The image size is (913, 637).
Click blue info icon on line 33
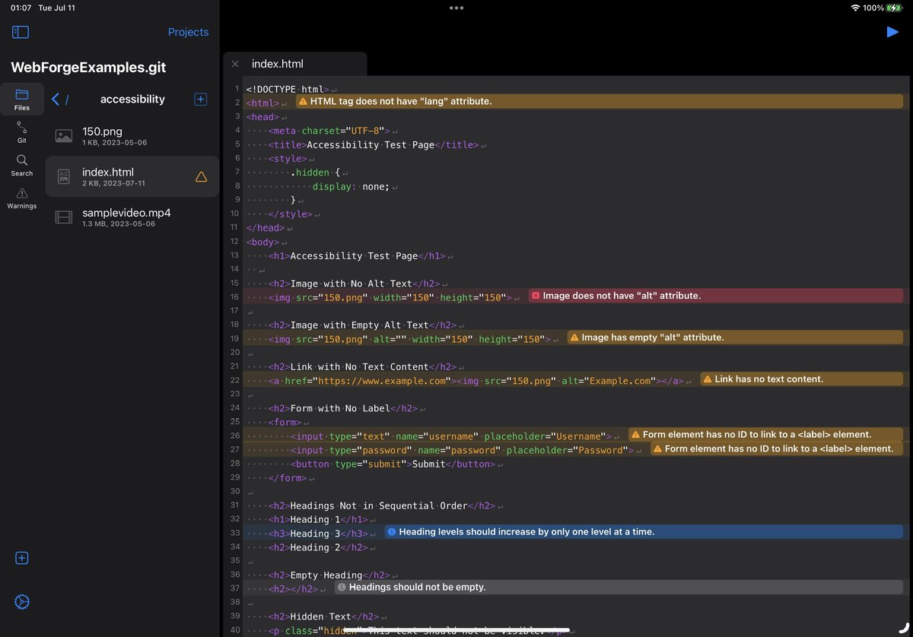[x=392, y=532]
